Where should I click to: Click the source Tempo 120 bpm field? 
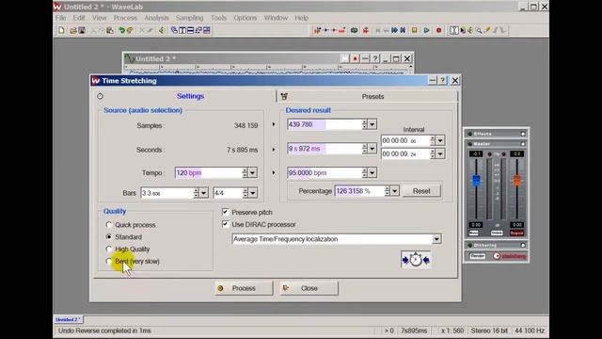(208, 173)
